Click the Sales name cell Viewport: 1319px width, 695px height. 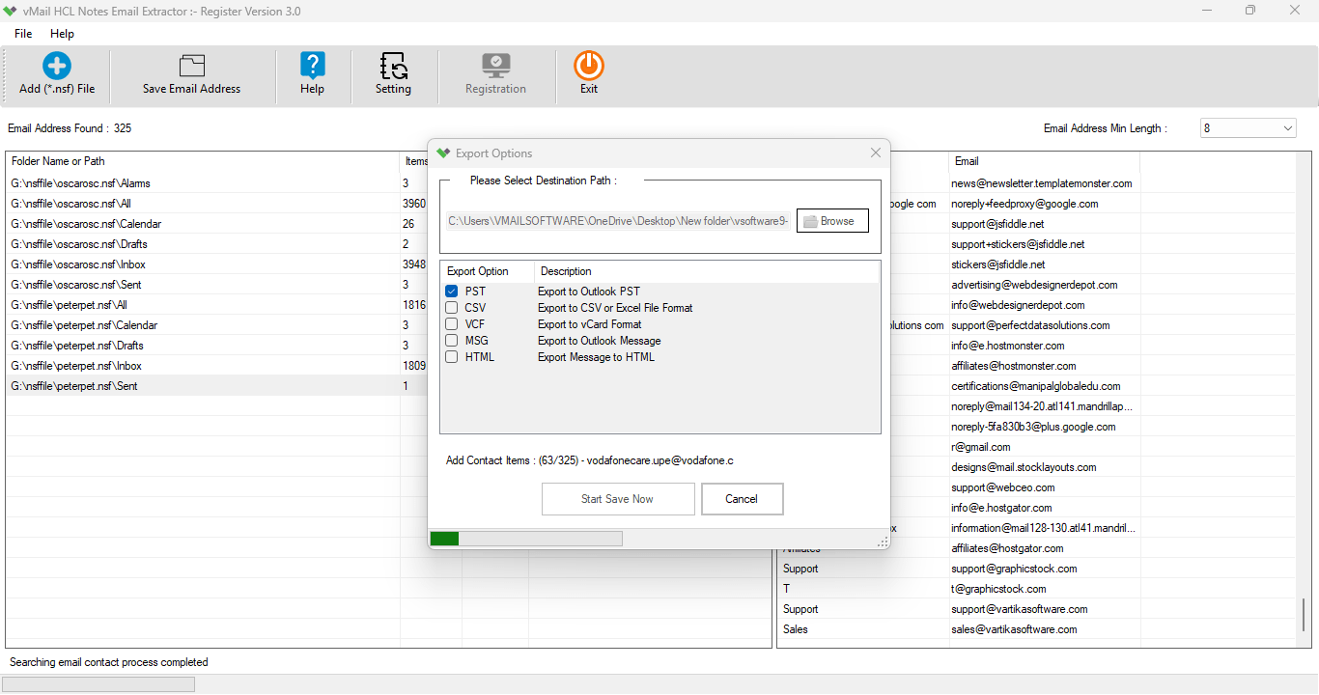coord(796,629)
